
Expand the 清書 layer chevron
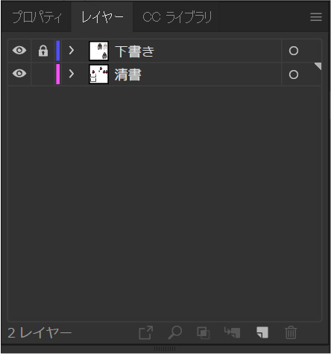(x=72, y=74)
